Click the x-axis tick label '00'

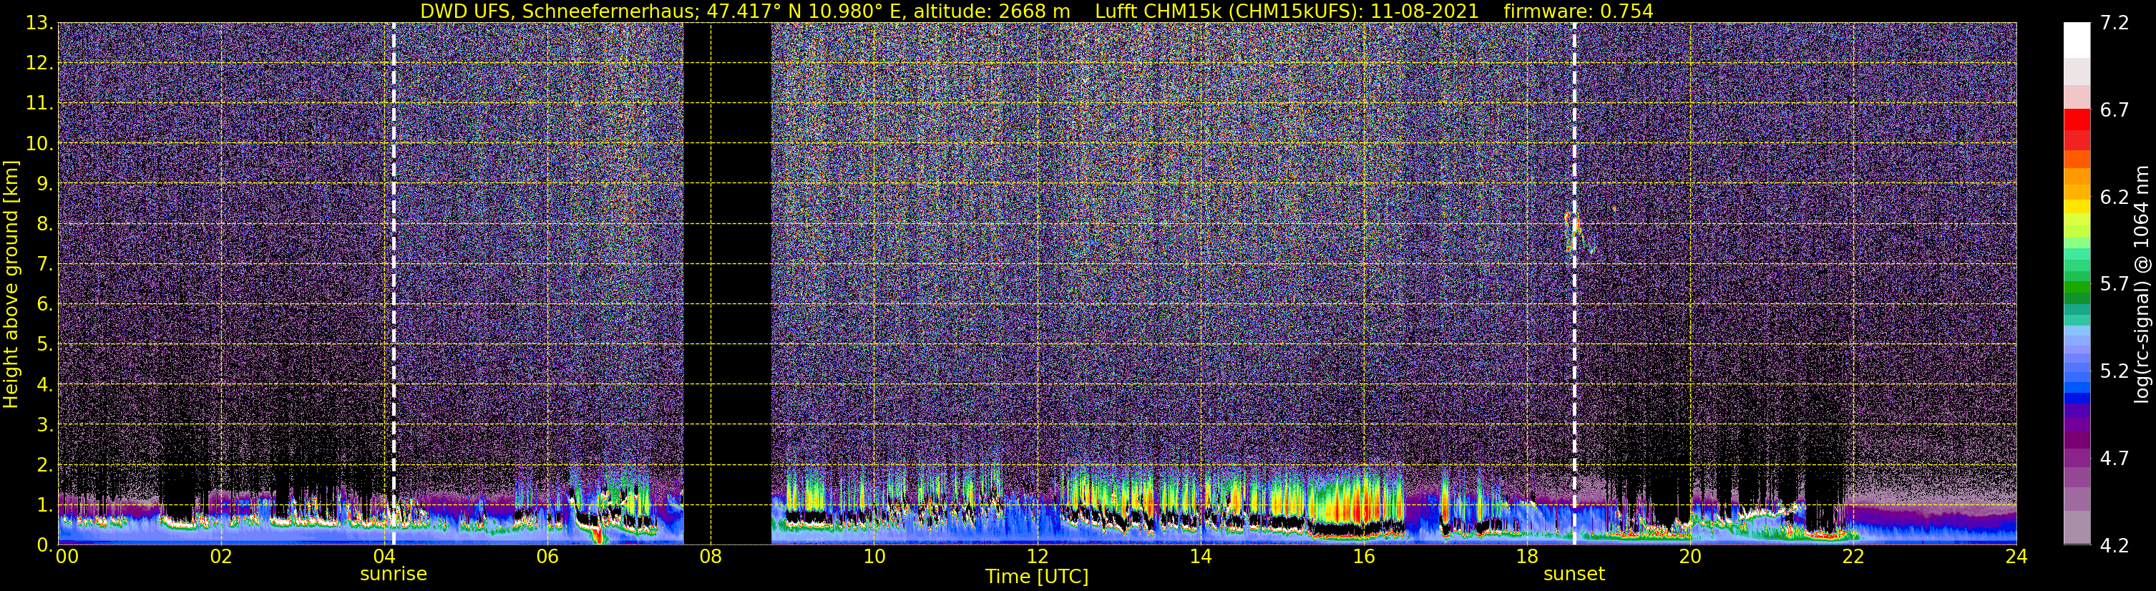[66, 556]
